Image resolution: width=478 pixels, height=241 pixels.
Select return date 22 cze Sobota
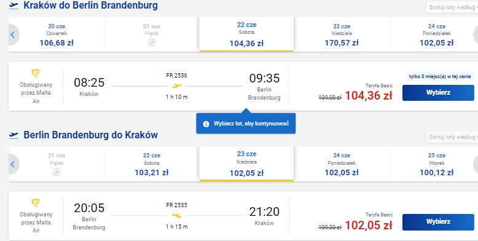(x=152, y=164)
